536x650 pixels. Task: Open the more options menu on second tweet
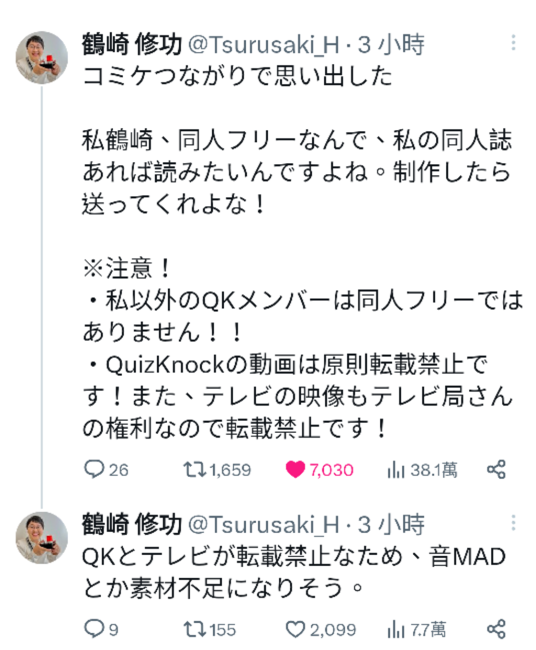click(x=513, y=523)
